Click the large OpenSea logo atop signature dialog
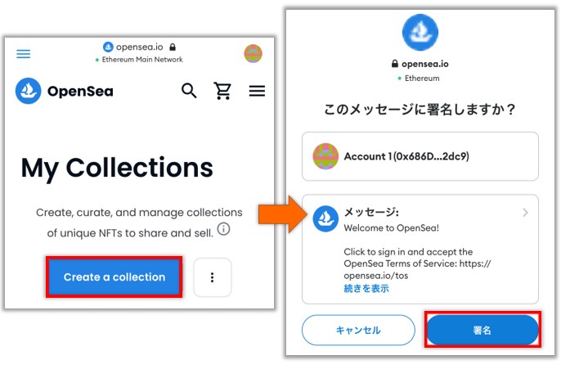Viewport: 561px width, 369px height. [420, 32]
